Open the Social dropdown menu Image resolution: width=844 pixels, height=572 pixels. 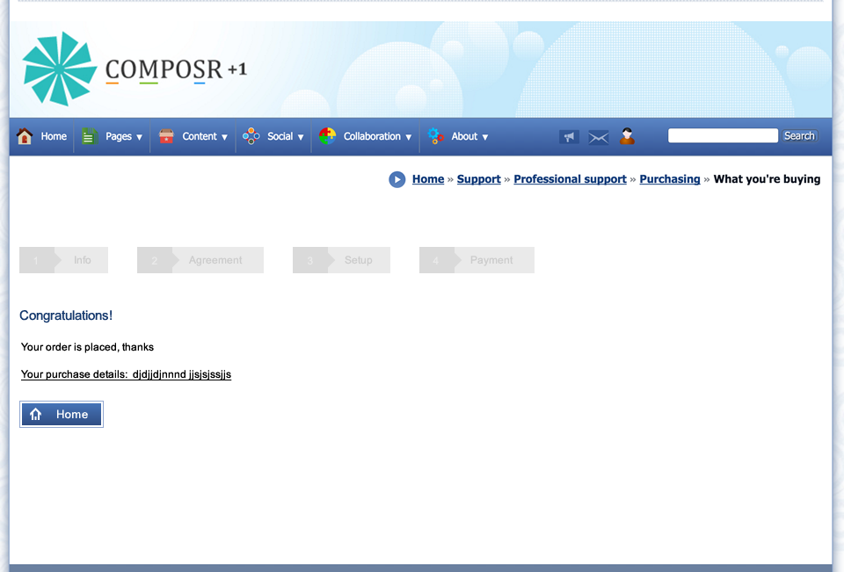click(x=285, y=137)
